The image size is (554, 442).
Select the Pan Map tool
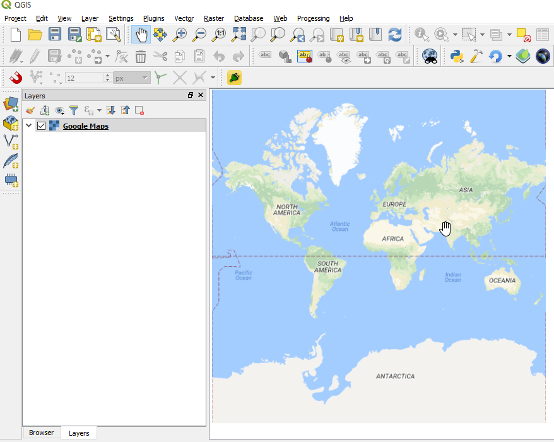(x=141, y=35)
